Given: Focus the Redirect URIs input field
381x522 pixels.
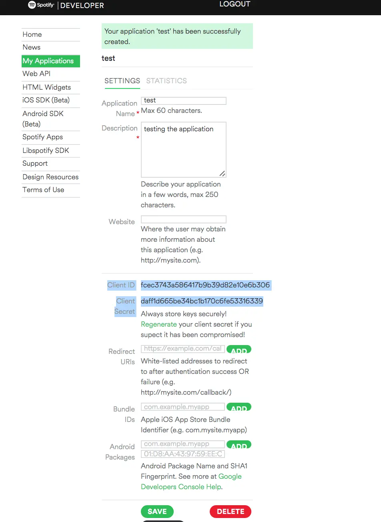Looking at the screenshot, I should 183,349.
